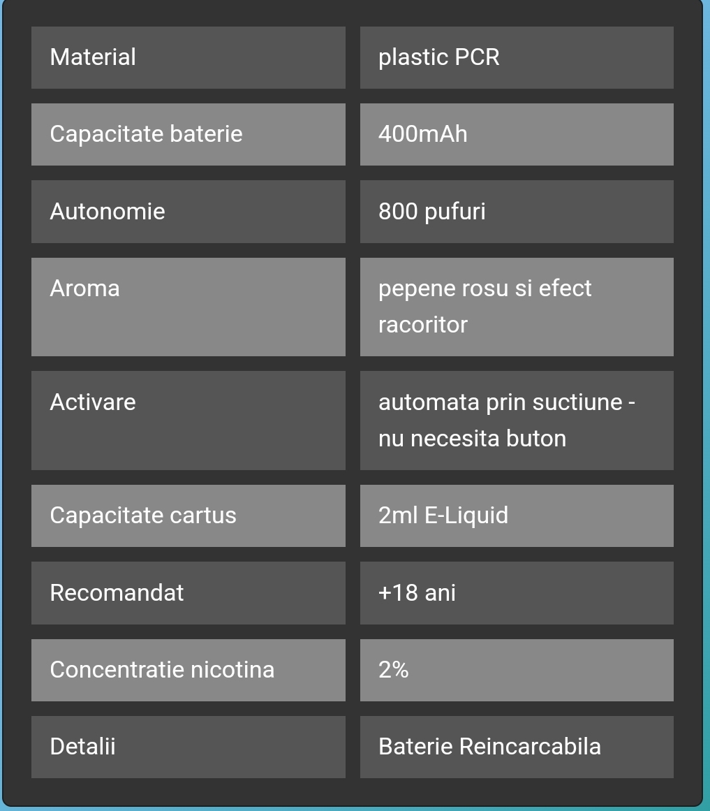Image resolution: width=710 pixels, height=811 pixels.
Task: Select the 400mAh value cell
Action: (517, 135)
